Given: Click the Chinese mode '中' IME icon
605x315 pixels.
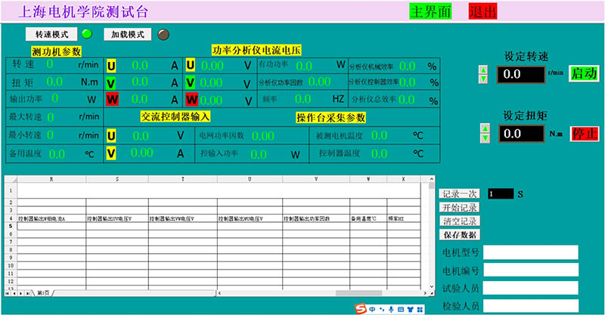Looking at the screenshot, I should [373, 308].
